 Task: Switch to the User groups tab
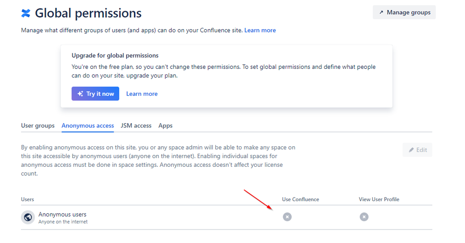pyautogui.click(x=38, y=125)
